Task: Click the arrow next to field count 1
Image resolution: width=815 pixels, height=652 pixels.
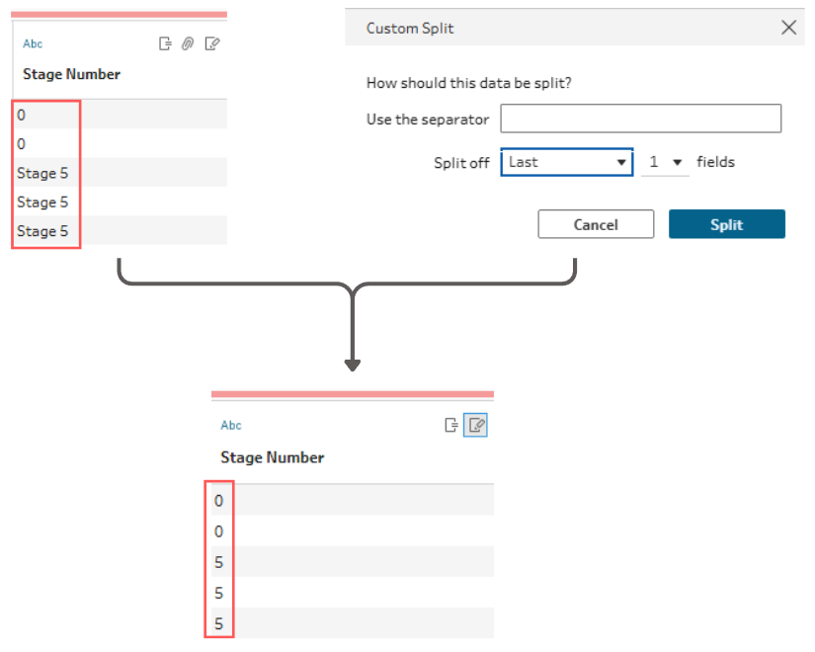Action: [678, 163]
